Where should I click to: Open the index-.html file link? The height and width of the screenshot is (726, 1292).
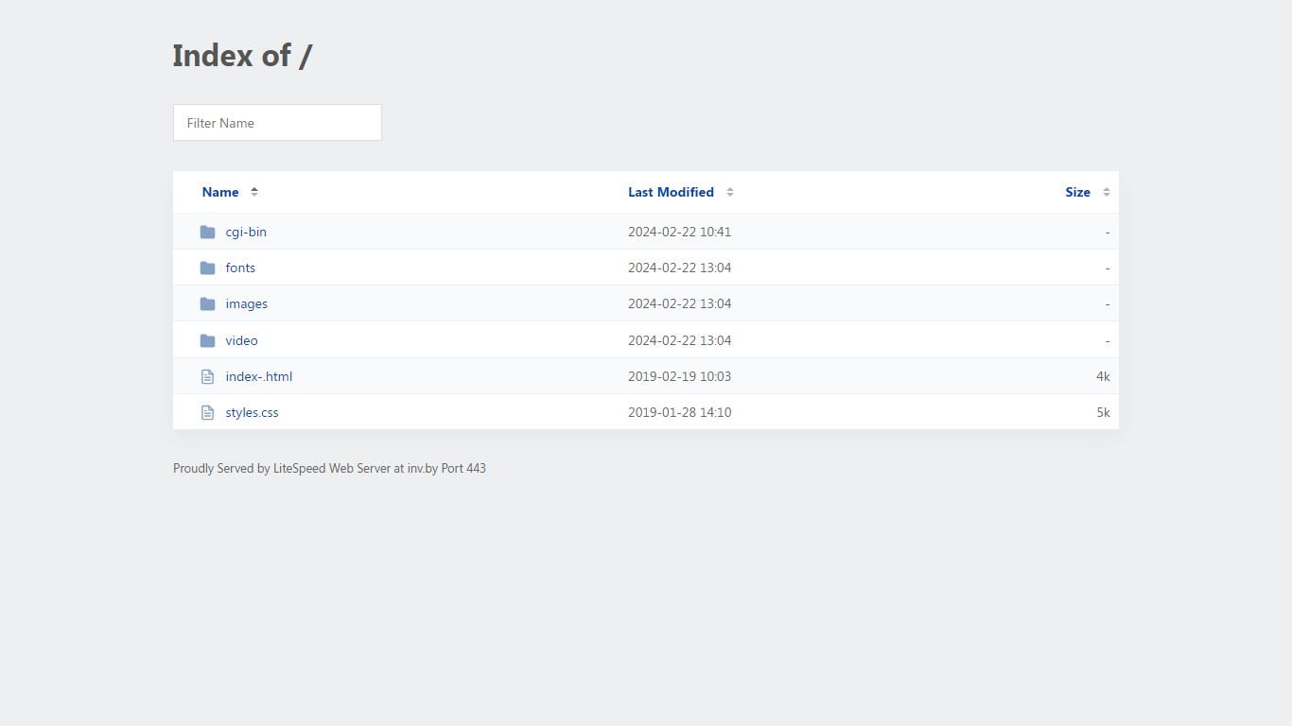point(259,376)
